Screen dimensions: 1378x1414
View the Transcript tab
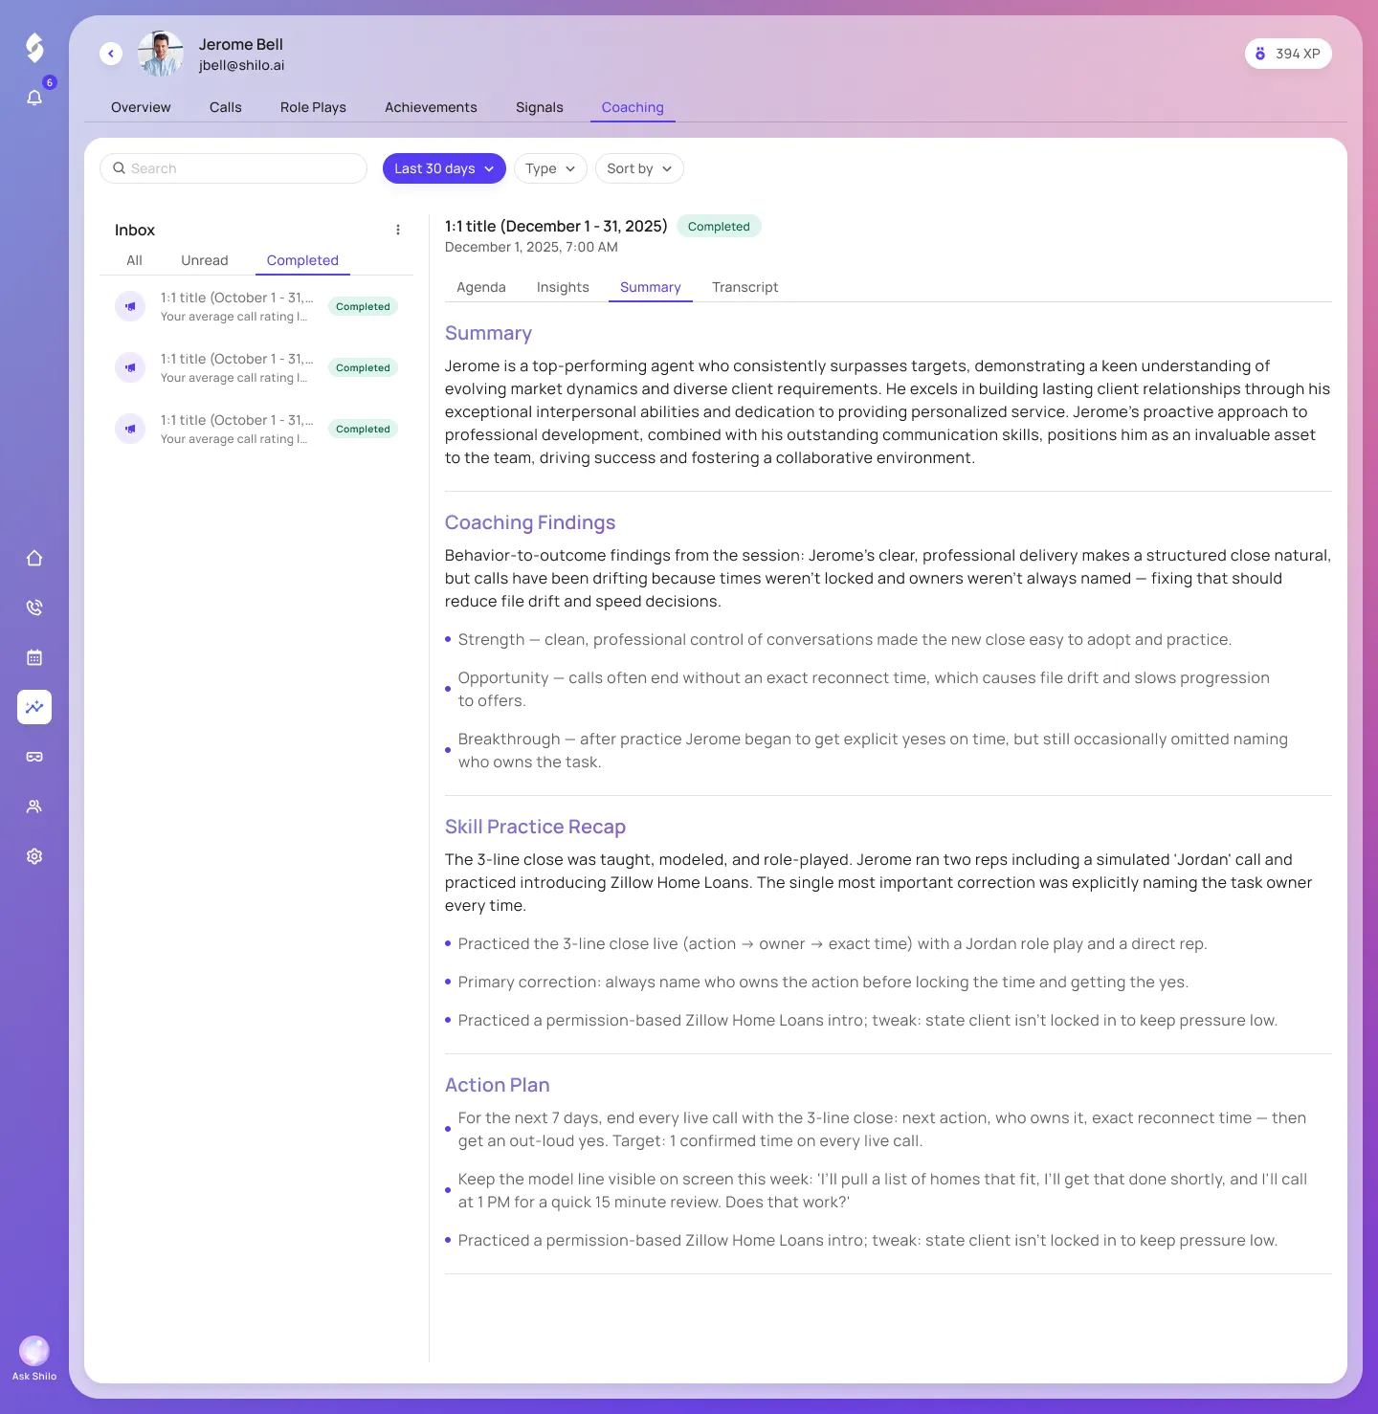(745, 287)
